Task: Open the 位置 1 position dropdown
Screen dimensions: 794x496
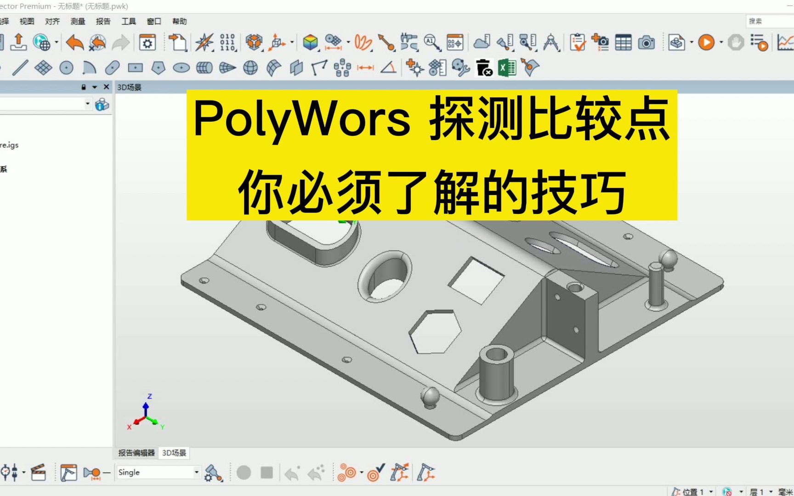Action: (711, 492)
